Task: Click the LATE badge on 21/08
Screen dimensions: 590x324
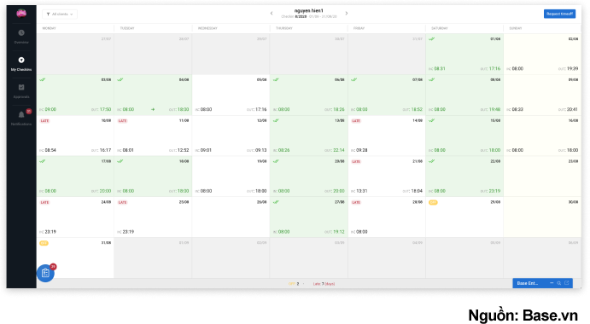Action: click(356, 162)
